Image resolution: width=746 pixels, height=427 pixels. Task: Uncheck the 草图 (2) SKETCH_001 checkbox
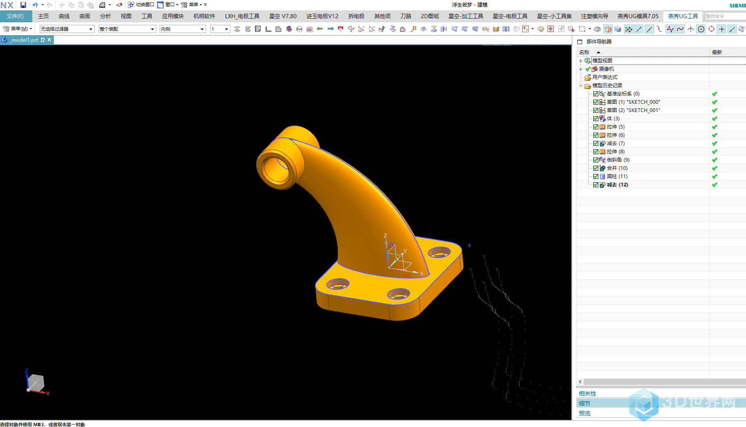tap(596, 110)
